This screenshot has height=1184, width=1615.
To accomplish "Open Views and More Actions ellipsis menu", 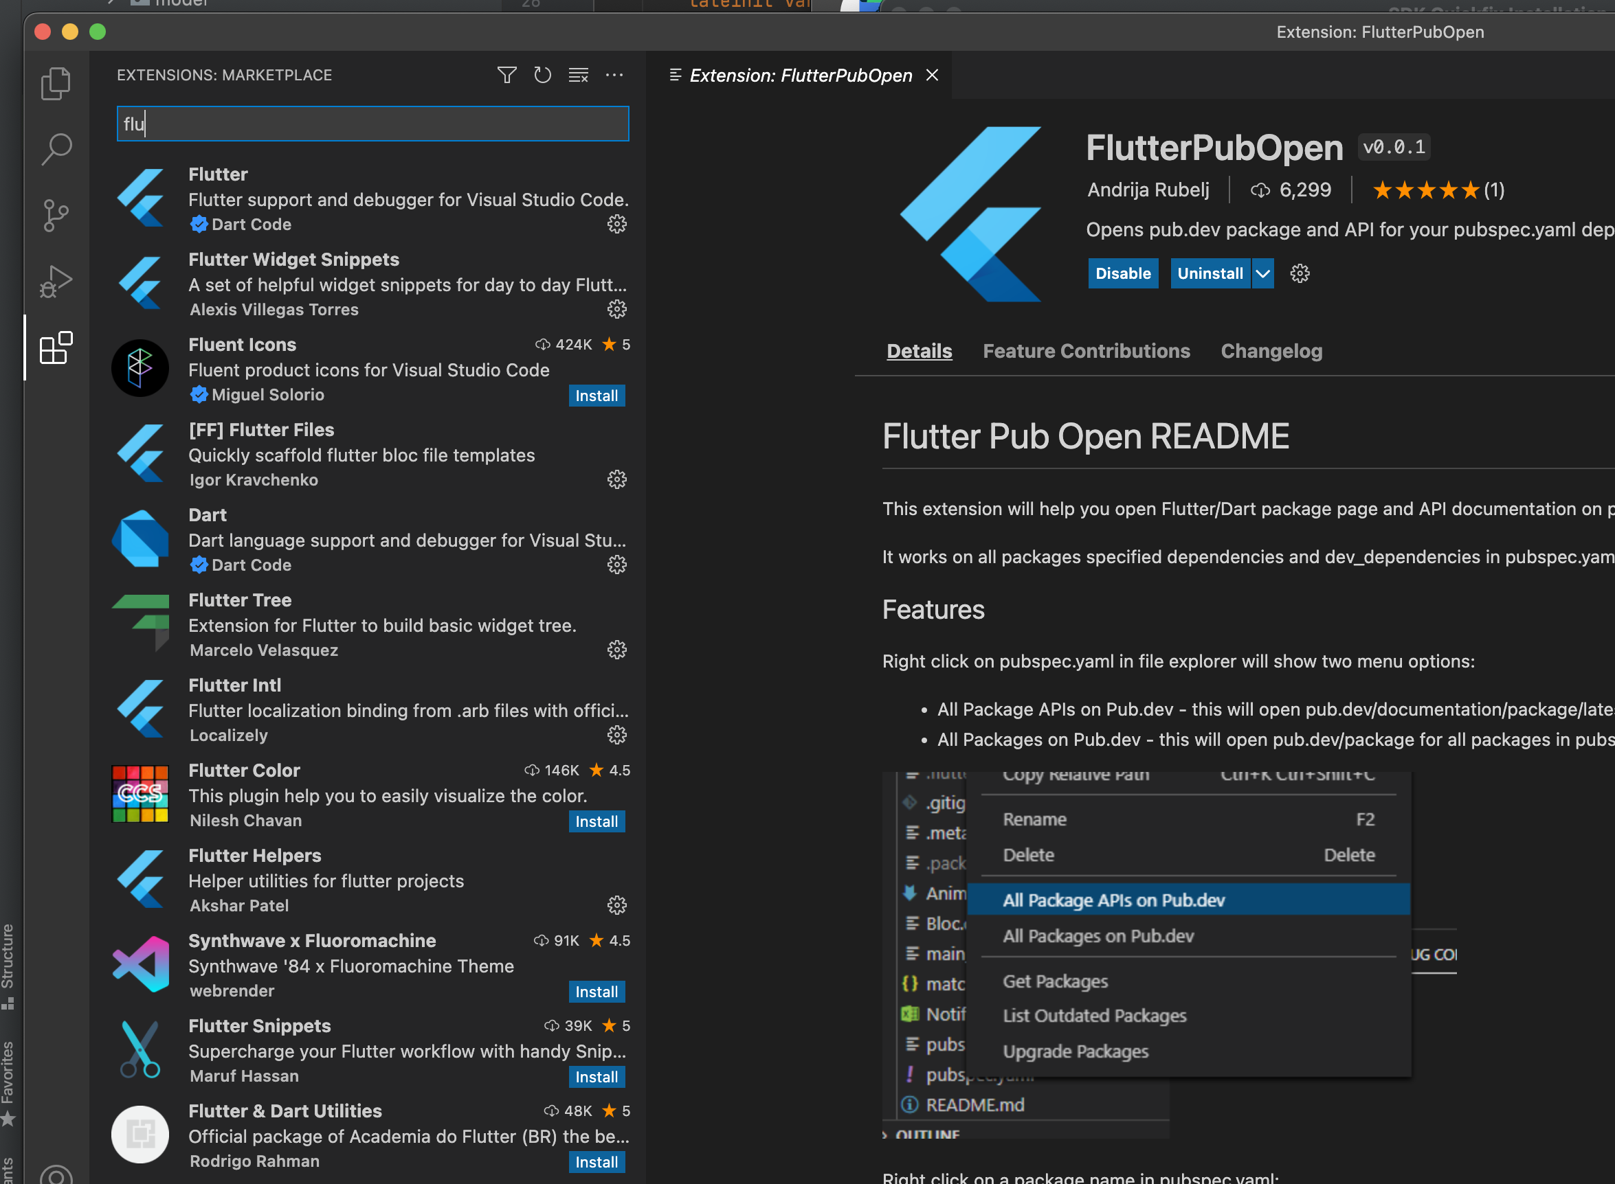I will (614, 76).
